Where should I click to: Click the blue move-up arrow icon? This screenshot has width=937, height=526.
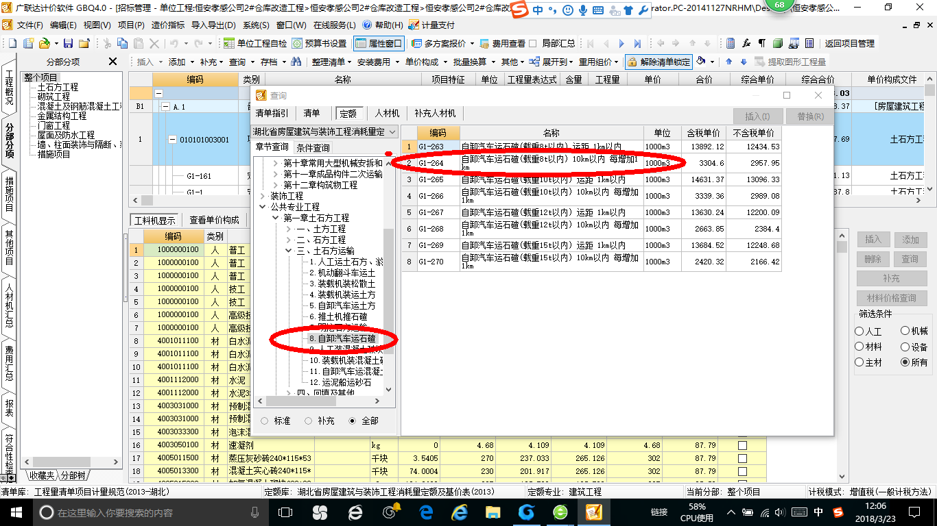pos(728,62)
